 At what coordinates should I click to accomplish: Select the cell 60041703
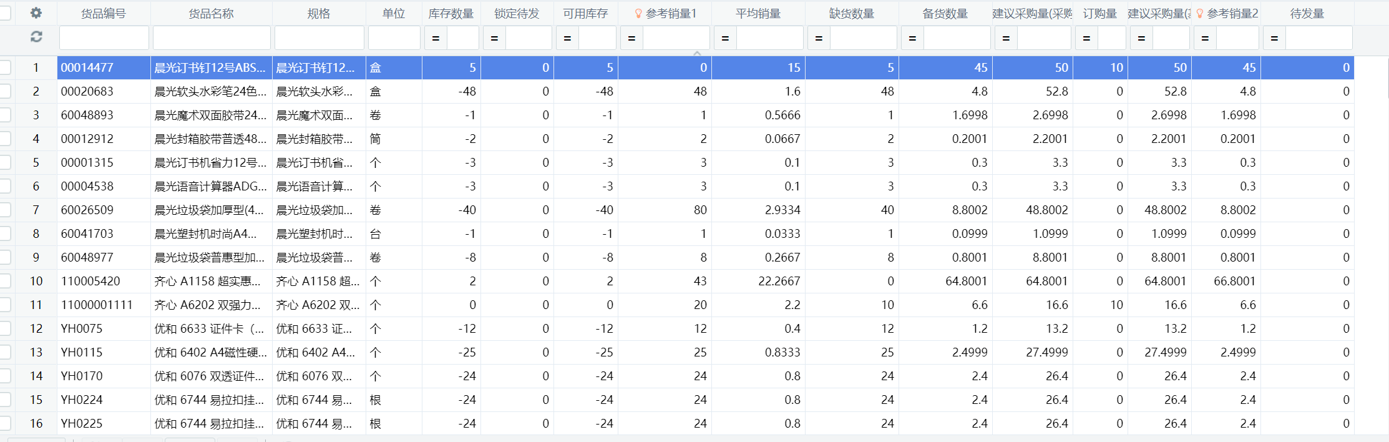(104, 233)
